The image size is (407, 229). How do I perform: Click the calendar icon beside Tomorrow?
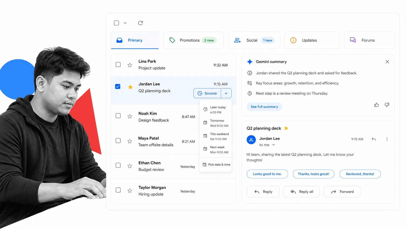pos(205,122)
